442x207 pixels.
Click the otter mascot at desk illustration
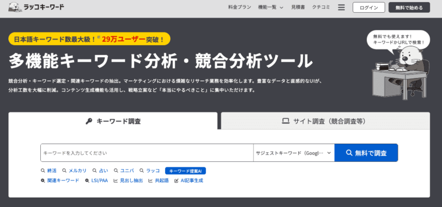click(x=401, y=73)
